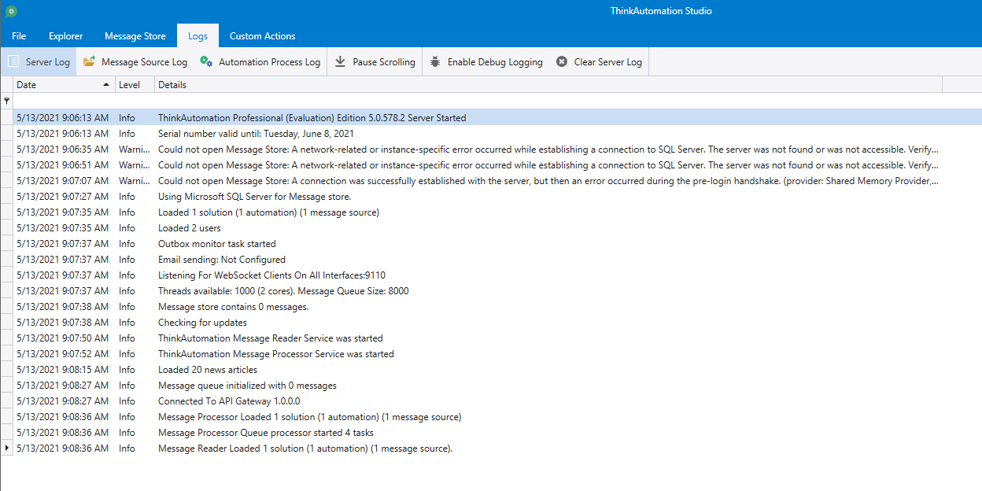Select 'Listening For WebSocket Clients' row

(491, 275)
